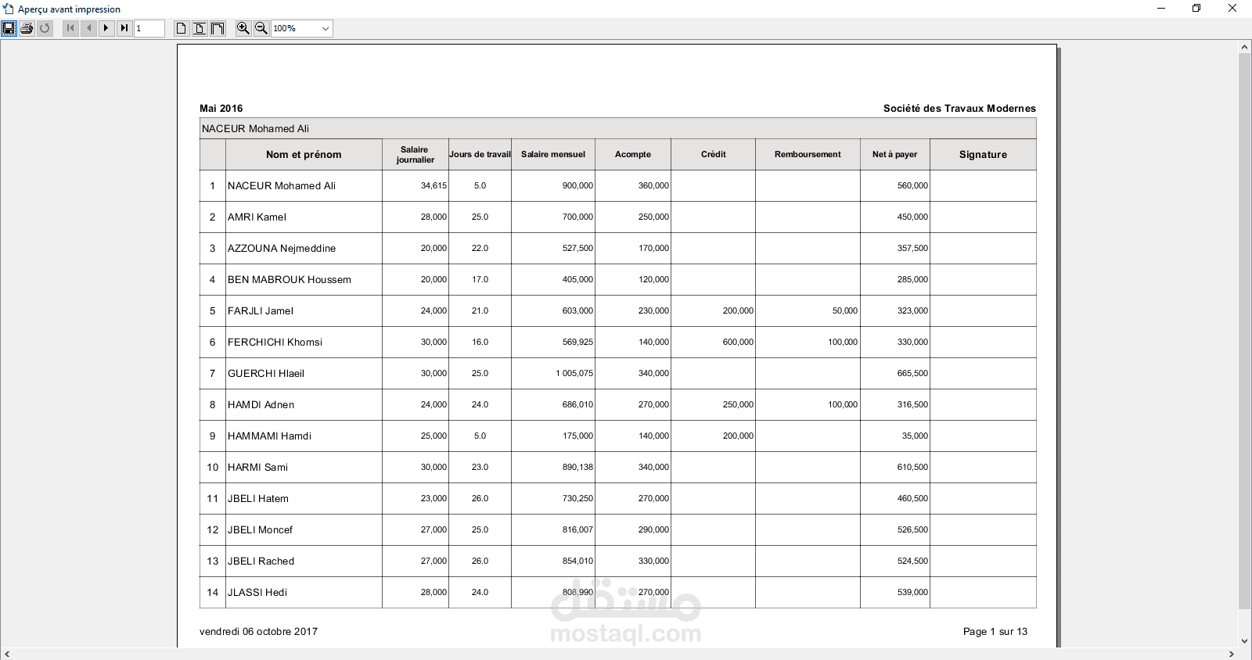1252x660 pixels.
Task: Click the 'Remboursement' column header
Action: click(808, 154)
